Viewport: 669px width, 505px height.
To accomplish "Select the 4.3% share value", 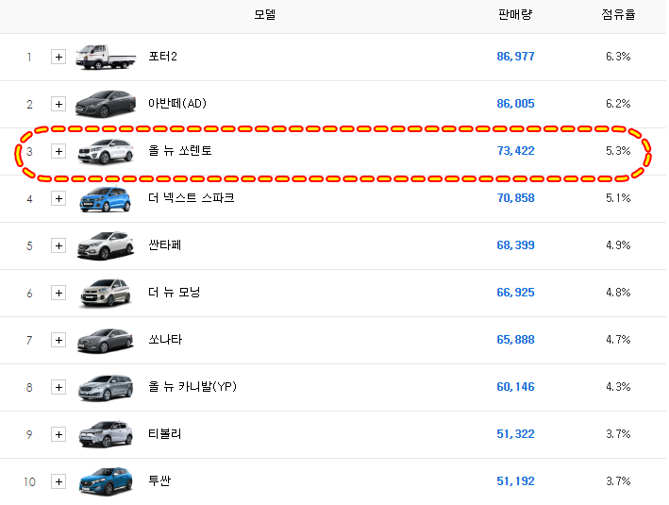I will 618,387.
